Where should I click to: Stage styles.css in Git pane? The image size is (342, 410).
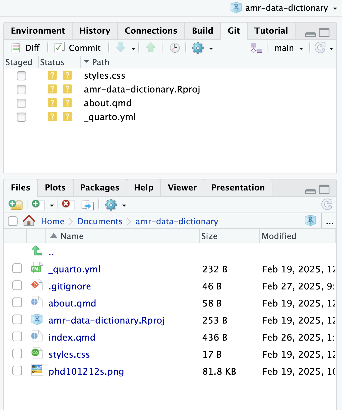21,76
